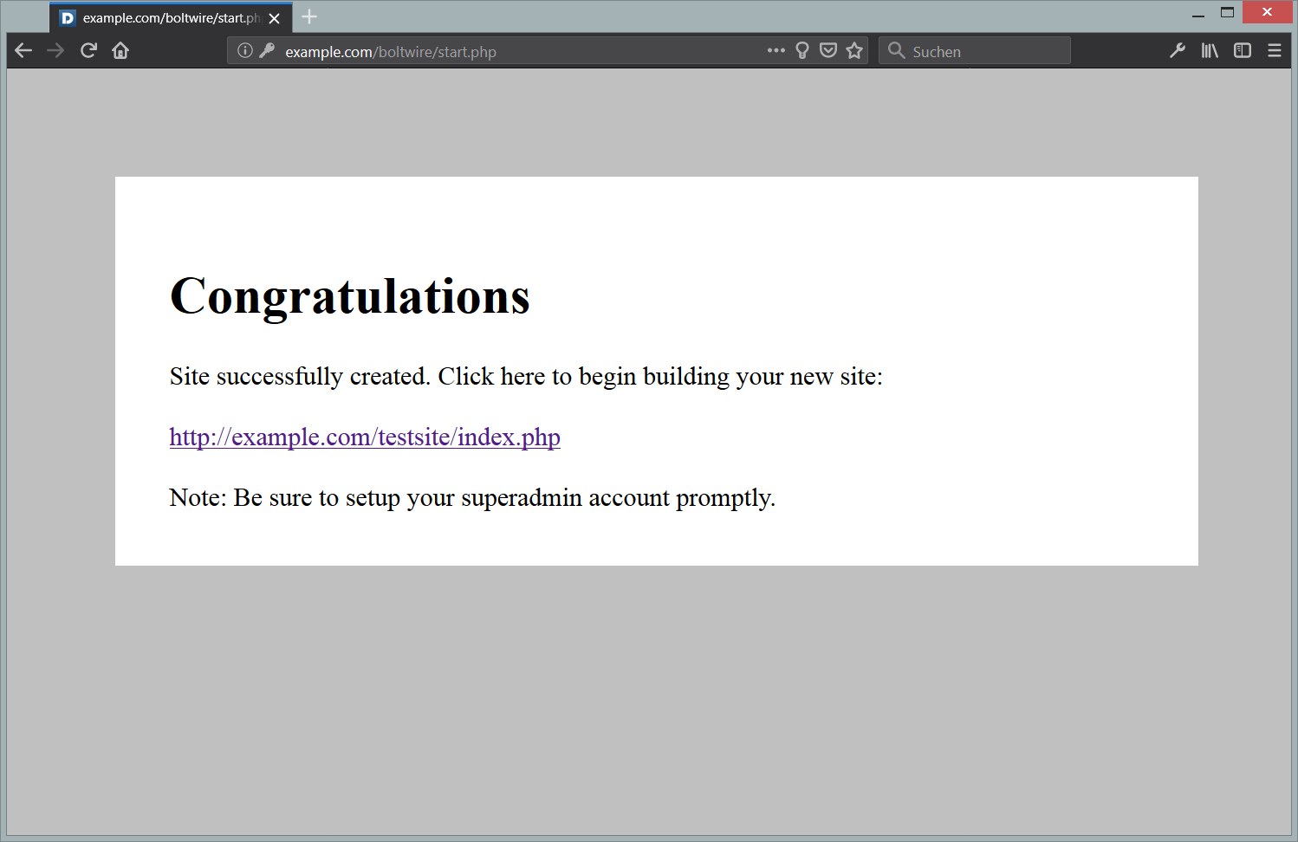This screenshot has width=1298, height=842.
Task: Maximize the browser window
Action: click(1227, 12)
